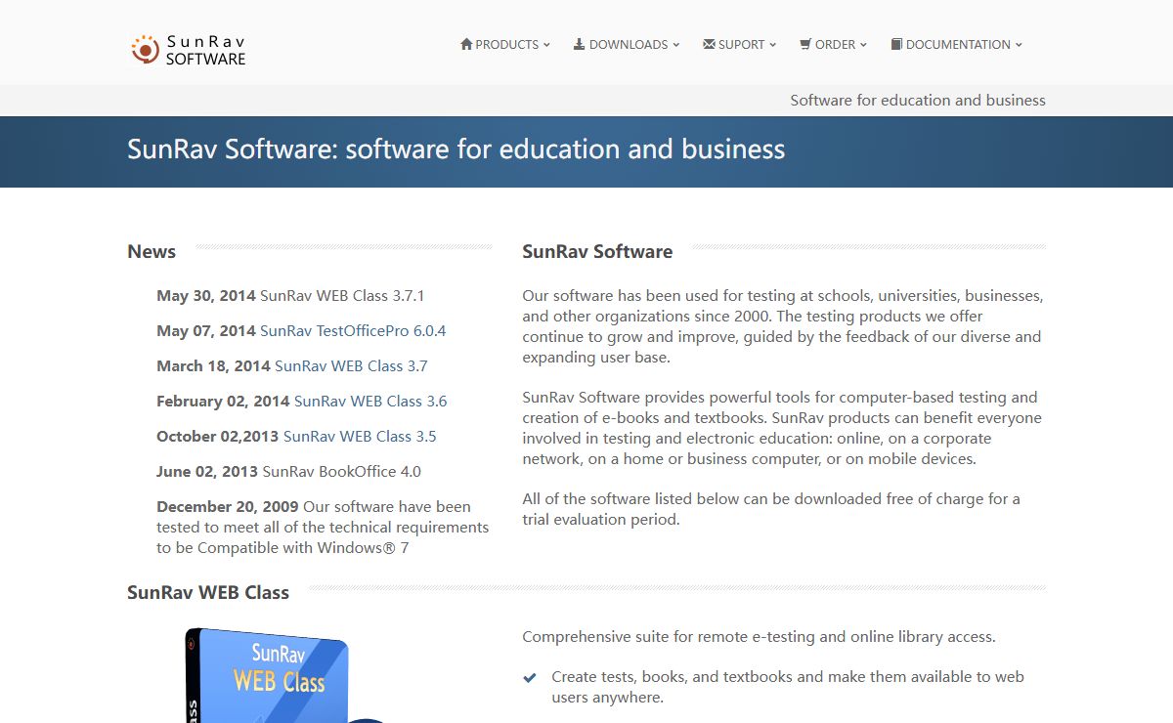The image size is (1173, 723).
Task: Click the 'Software for education and business' tagline
Action: (918, 100)
